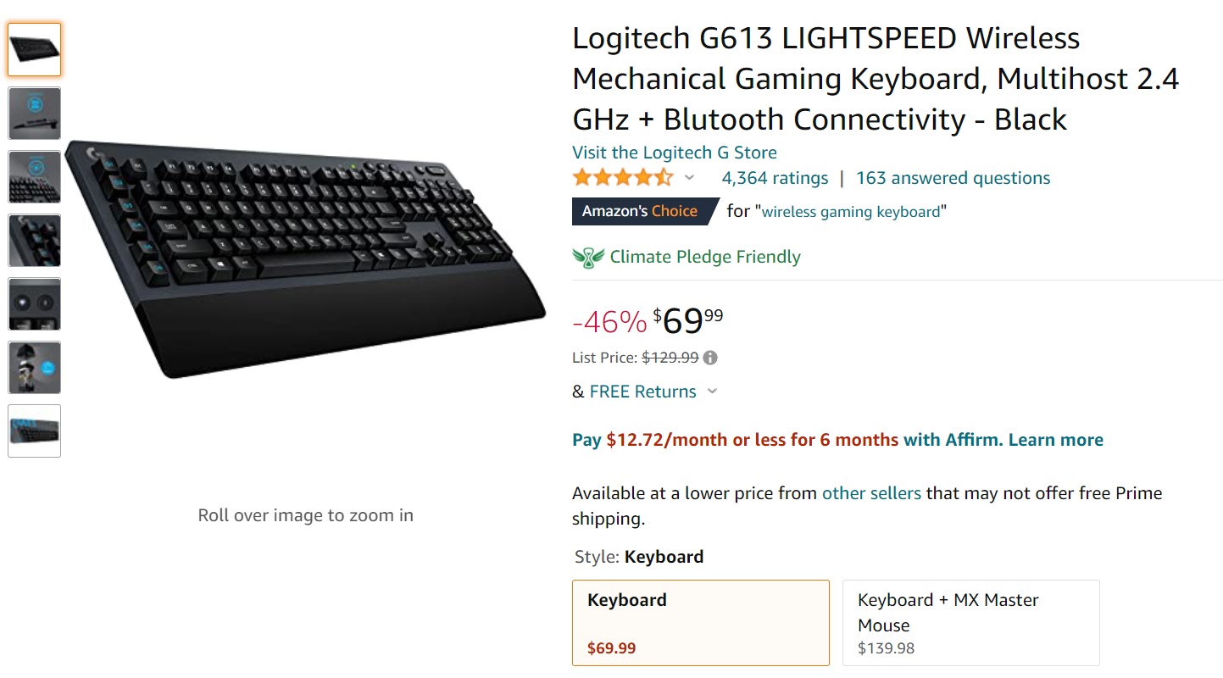Open the 163 answered questions link
This screenshot has width=1223, height=678.
click(x=953, y=178)
